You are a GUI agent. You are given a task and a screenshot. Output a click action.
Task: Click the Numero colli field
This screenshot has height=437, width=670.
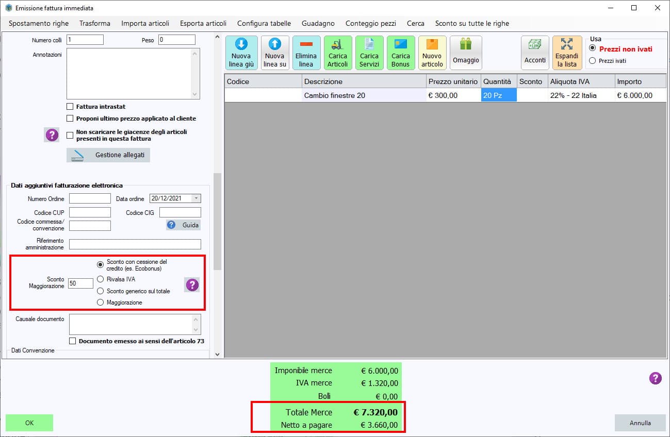(x=85, y=40)
